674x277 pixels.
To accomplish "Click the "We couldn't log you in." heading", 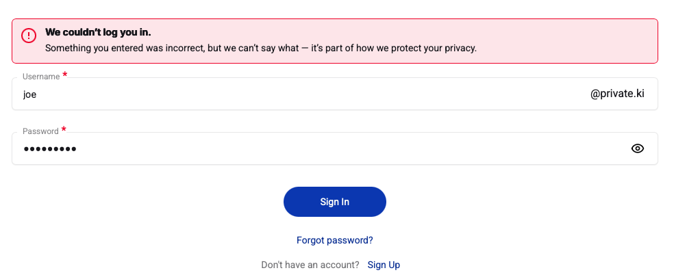I will click(98, 32).
